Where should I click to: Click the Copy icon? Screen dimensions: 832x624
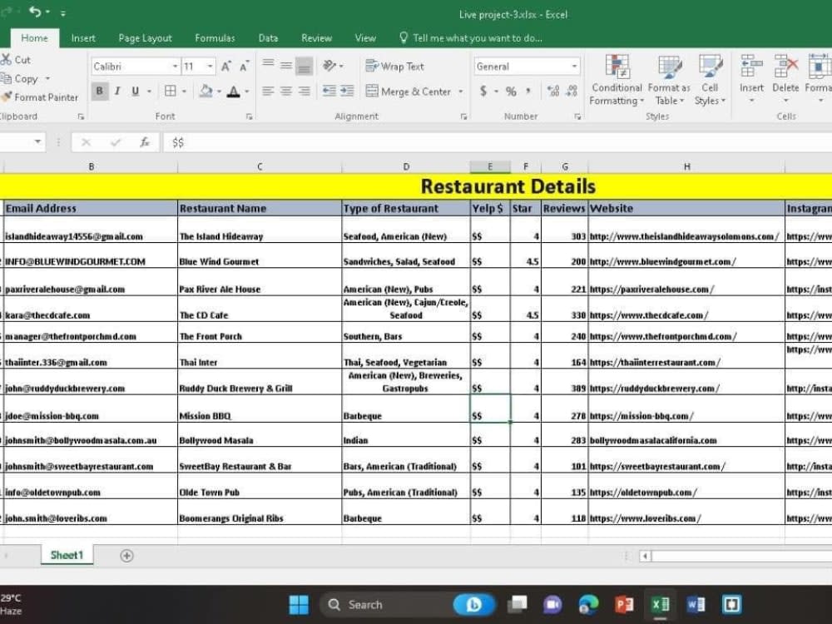pos(6,78)
